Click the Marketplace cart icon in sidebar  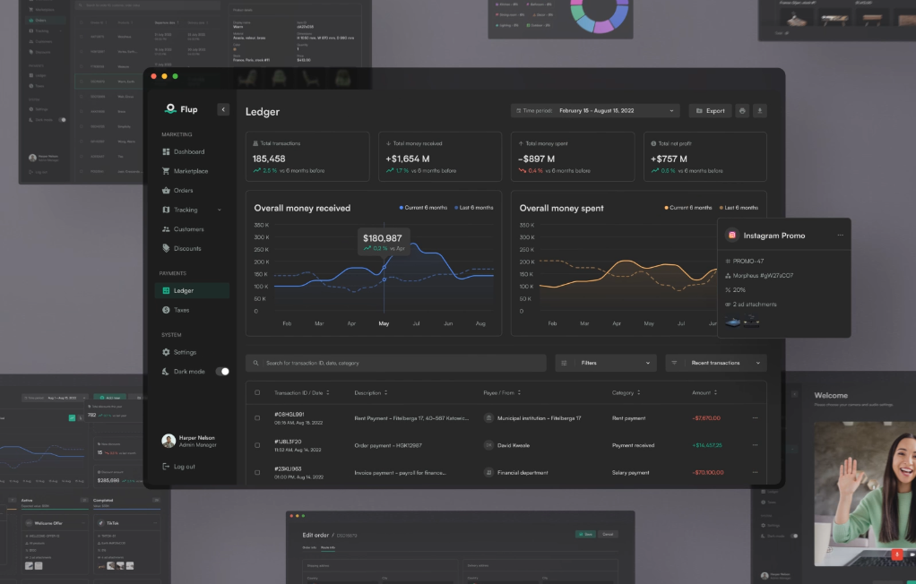pos(166,171)
